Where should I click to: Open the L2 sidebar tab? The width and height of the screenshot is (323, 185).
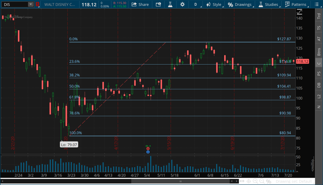click(319, 96)
